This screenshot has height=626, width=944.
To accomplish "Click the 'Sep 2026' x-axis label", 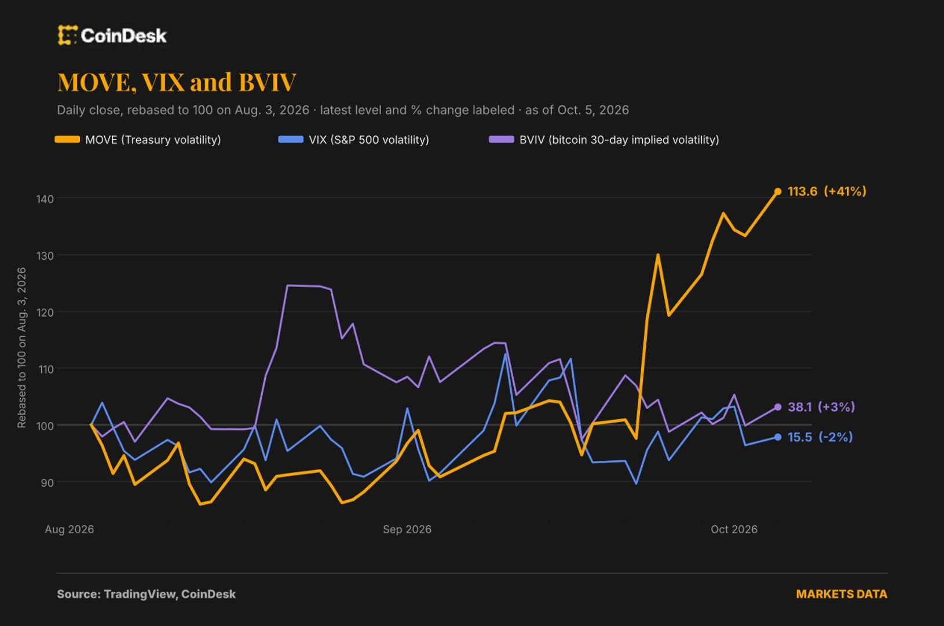I will click(407, 529).
